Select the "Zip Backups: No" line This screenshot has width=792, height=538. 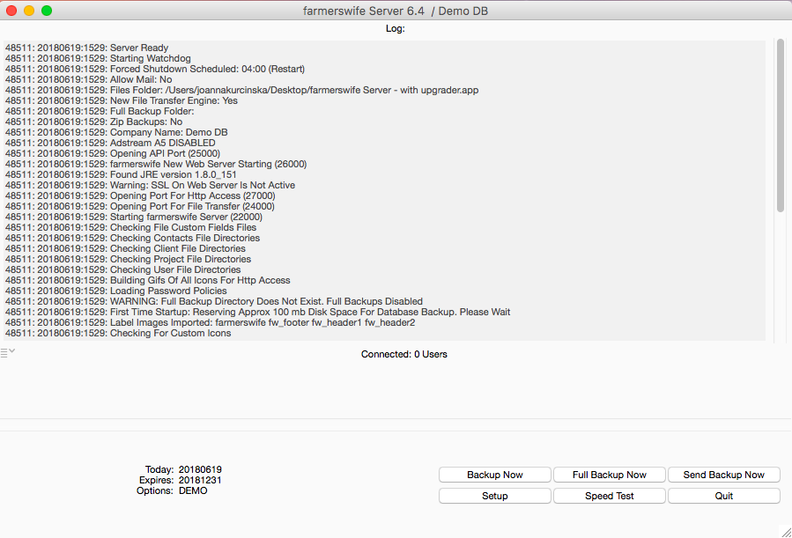coord(94,122)
